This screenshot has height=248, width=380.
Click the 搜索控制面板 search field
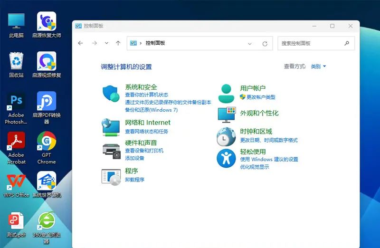(316, 43)
